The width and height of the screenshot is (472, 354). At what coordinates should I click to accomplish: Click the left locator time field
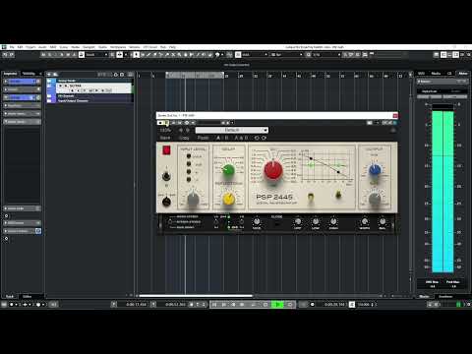137,305
